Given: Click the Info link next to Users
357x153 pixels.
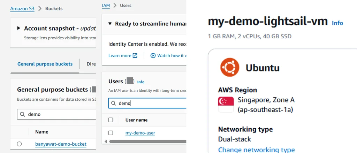Looking at the screenshot, I should point(141,82).
